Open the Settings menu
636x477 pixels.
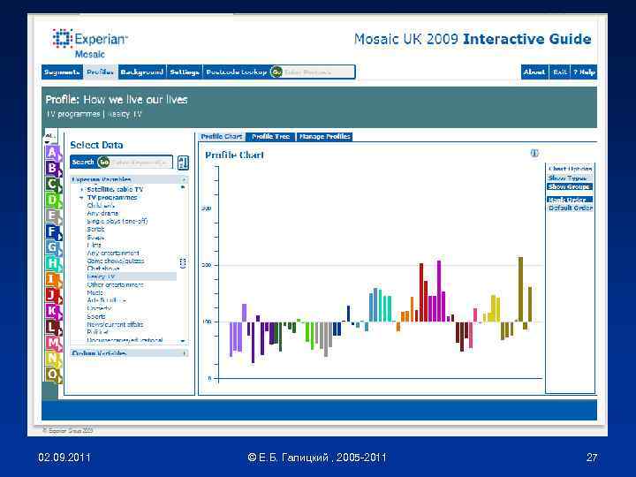click(x=185, y=72)
